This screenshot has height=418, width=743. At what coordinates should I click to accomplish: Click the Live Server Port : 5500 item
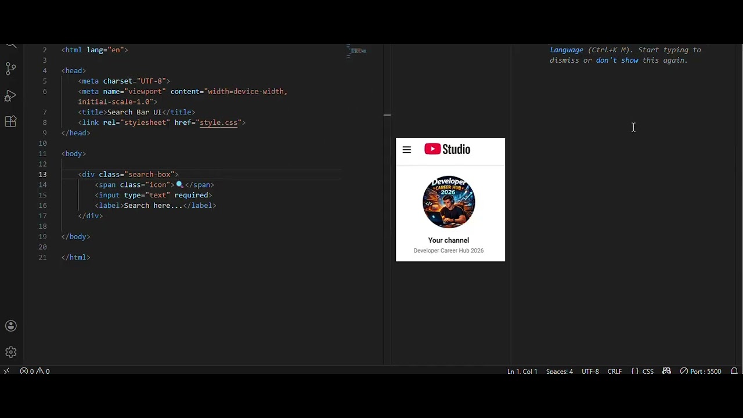point(701,371)
